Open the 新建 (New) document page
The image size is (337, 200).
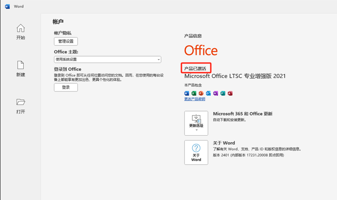21,69
